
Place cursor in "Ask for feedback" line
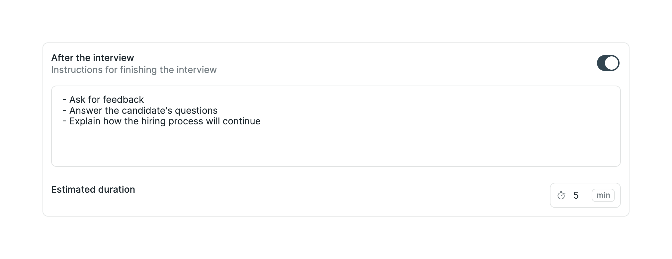tap(106, 99)
